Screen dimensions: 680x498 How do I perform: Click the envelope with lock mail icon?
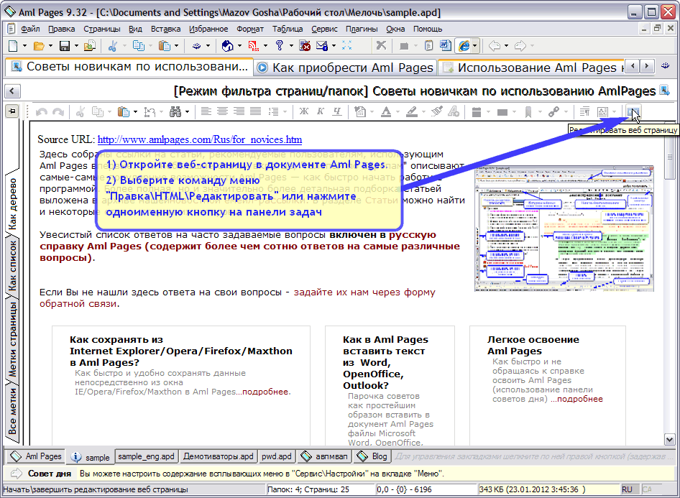[x=322, y=45]
